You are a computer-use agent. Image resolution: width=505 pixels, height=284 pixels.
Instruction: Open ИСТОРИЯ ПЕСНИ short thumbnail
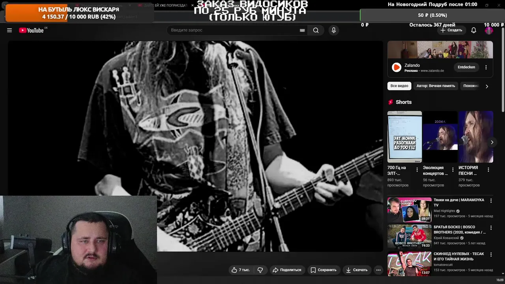(476, 136)
